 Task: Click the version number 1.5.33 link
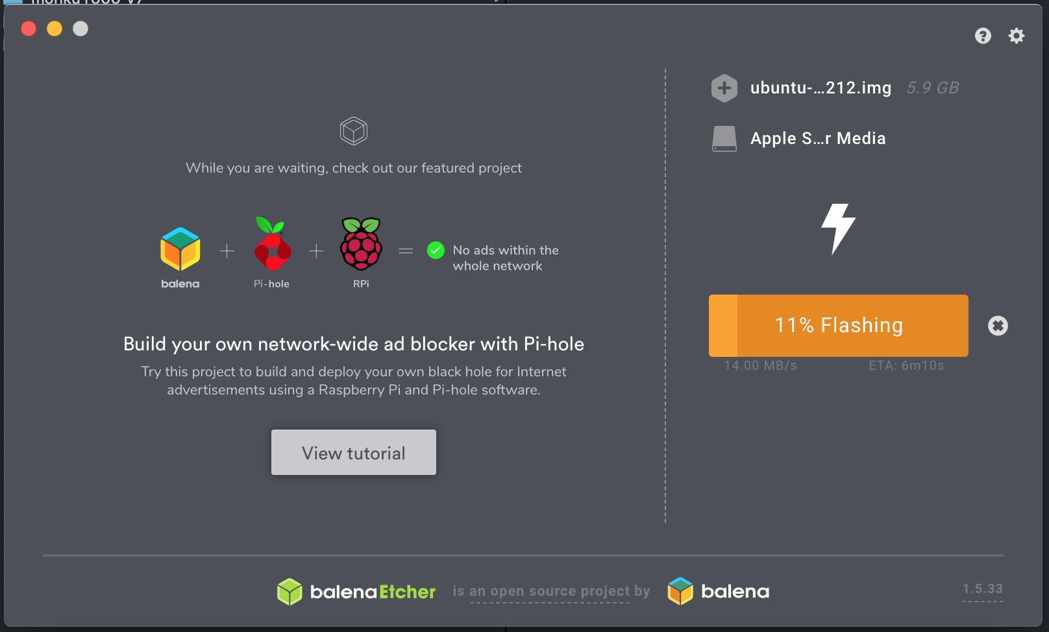click(982, 589)
